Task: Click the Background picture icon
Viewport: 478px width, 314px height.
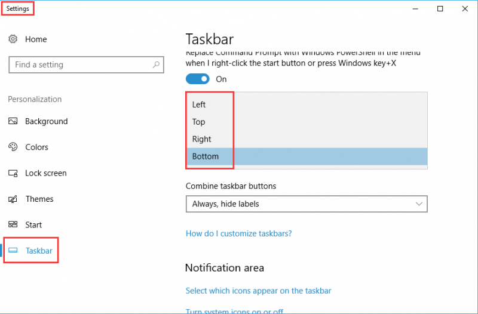Action: tap(13, 121)
